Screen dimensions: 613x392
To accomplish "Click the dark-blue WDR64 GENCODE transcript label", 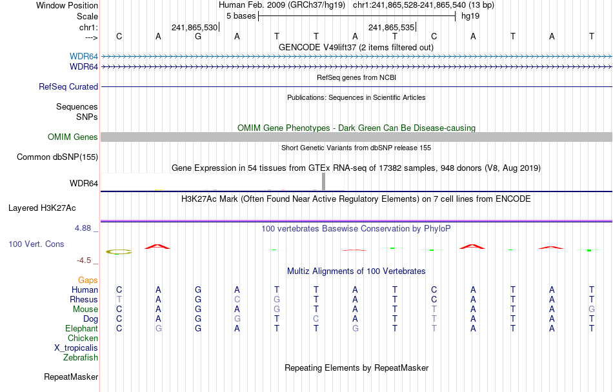I will click(x=84, y=67).
